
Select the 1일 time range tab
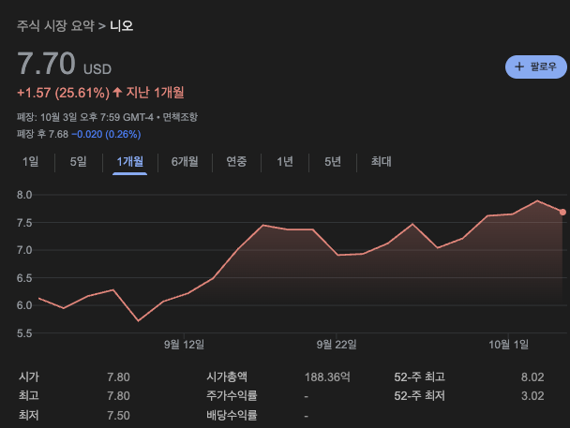click(31, 162)
